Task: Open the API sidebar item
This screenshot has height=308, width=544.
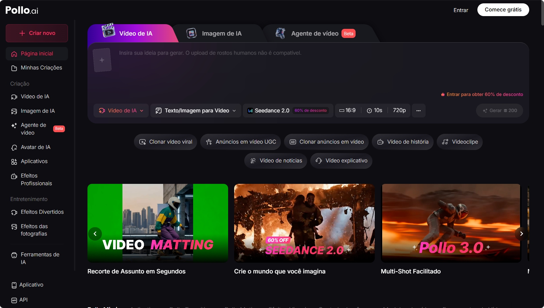Action: pos(23,300)
